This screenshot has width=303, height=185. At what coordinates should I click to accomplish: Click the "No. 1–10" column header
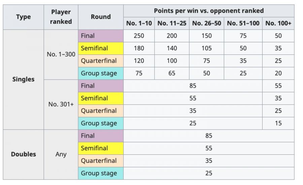tap(139, 23)
